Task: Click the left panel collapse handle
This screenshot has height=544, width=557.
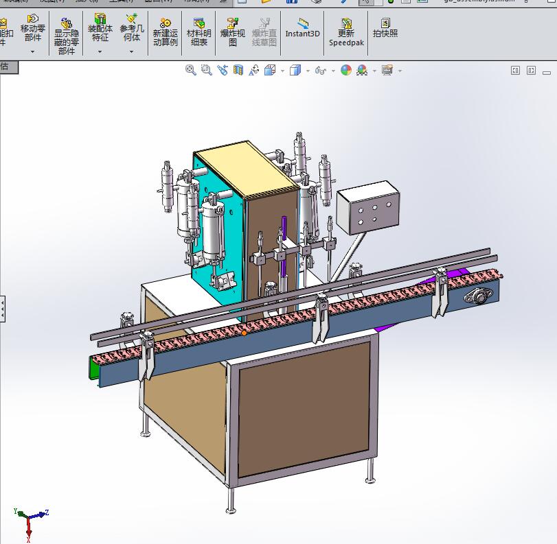Action: [2, 309]
